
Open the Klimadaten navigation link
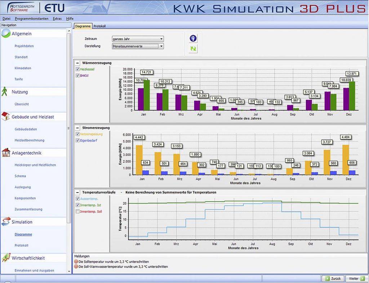tap(23, 68)
